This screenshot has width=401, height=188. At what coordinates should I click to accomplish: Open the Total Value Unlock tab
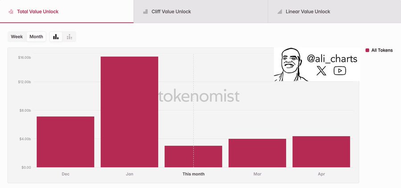tap(37, 12)
